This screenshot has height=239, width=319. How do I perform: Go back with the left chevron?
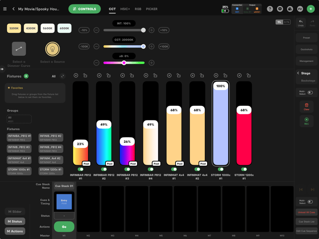[13, 9]
